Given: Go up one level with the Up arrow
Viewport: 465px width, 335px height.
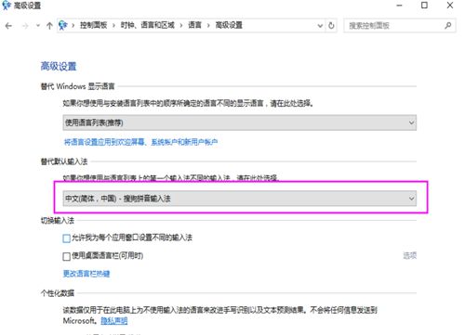Looking at the screenshot, I should coord(49,26).
